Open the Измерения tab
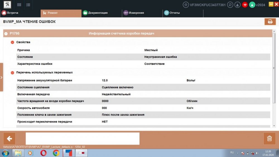The height and width of the screenshot is (157, 279). tap(142, 13)
